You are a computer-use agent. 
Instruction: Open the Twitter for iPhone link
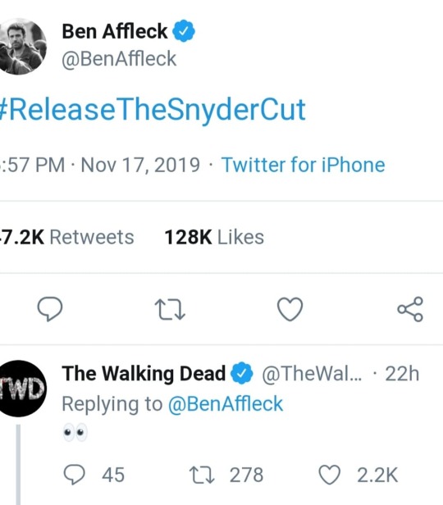pyautogui.click(x=303, y=165)
